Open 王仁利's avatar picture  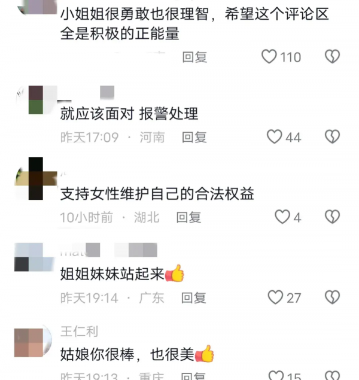pyautogui.click(x=33, y=342)
